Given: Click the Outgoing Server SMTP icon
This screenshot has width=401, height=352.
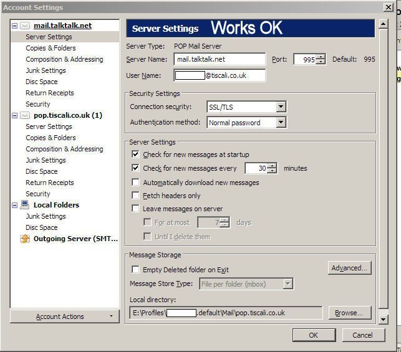Looking at the screenshot, I should click(x=25, y=239).
